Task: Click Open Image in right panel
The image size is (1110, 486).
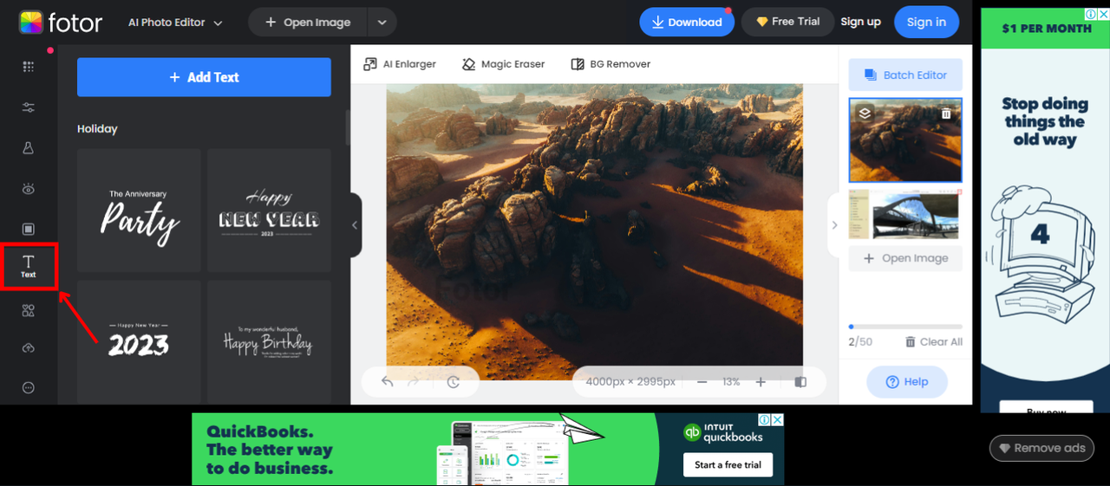Action: click(x=905, y=258)
